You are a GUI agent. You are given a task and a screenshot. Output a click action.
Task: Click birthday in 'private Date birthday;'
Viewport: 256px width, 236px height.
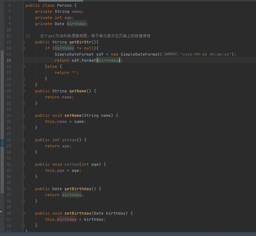point(77,24)
